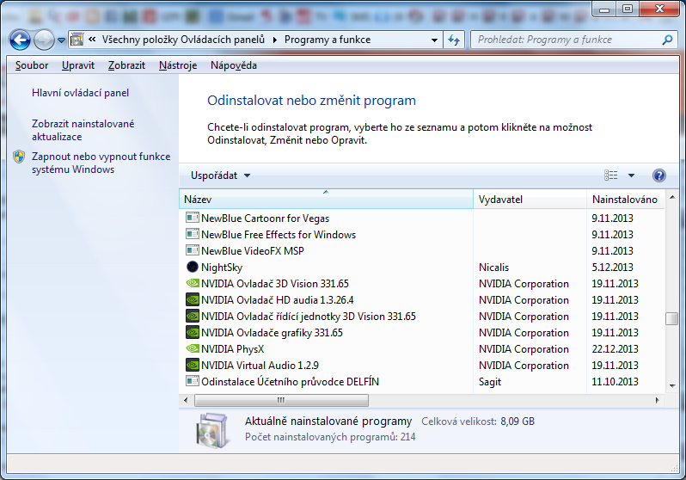Click the Odinstalace Účetního průvodce DELFÍN icon
This screenshot has height=480, width=686.
(193, 381)
